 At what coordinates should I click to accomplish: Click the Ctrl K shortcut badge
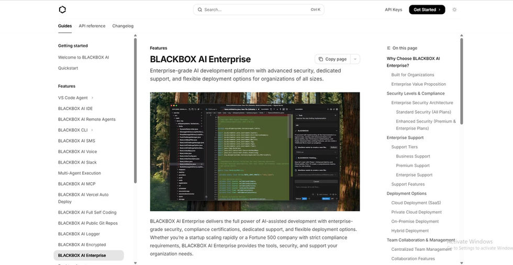pyautogui.click(x=315, y=10)
